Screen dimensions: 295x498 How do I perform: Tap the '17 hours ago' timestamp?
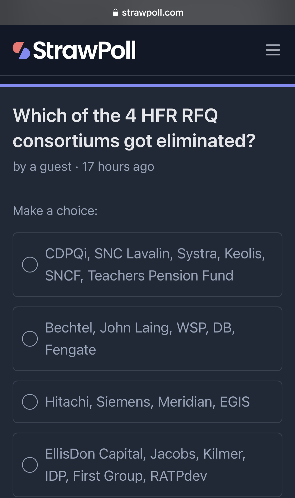pyautogui.click(x=118, y=167)
